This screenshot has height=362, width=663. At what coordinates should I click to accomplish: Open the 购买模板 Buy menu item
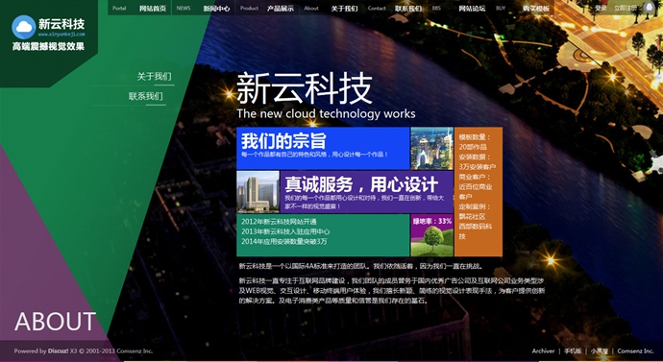click(x=523, y=8)
